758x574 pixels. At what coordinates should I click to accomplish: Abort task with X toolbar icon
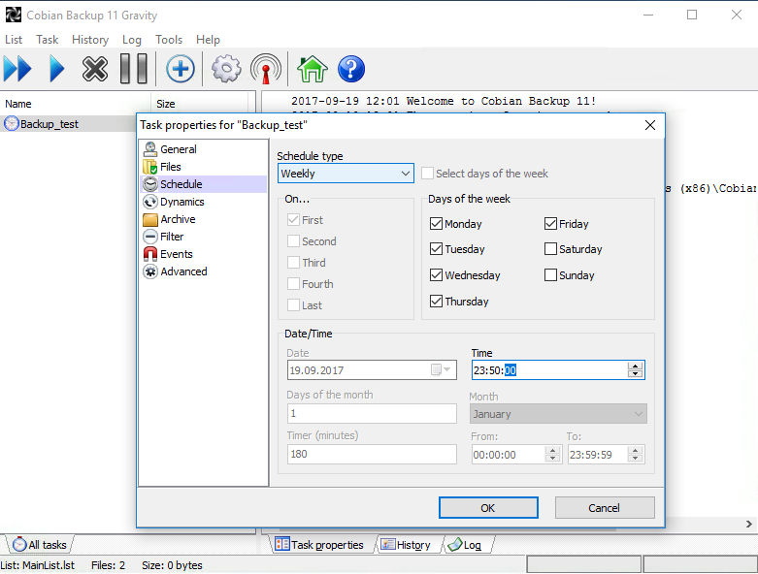coord(95,69)
